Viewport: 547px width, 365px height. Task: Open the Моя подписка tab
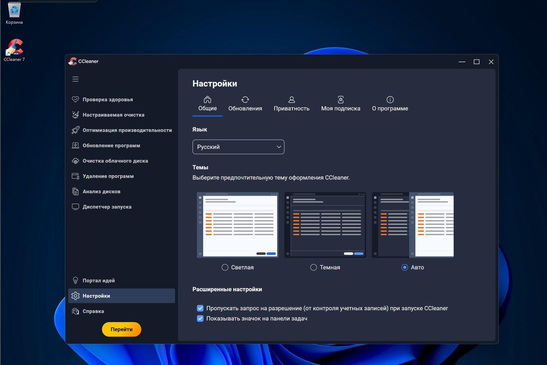coord(341,105)
